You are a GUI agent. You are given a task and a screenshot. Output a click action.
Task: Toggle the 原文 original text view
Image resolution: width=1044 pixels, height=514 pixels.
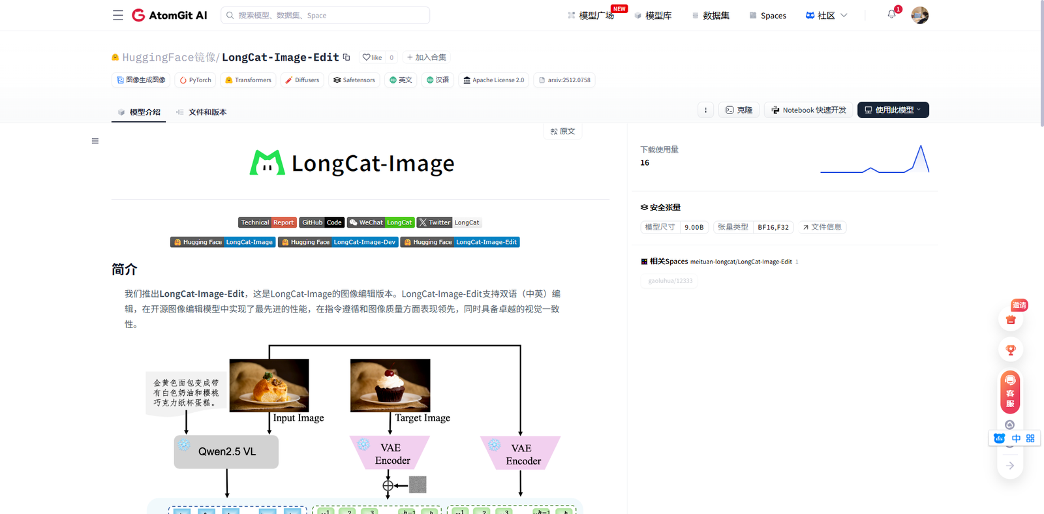562,131
